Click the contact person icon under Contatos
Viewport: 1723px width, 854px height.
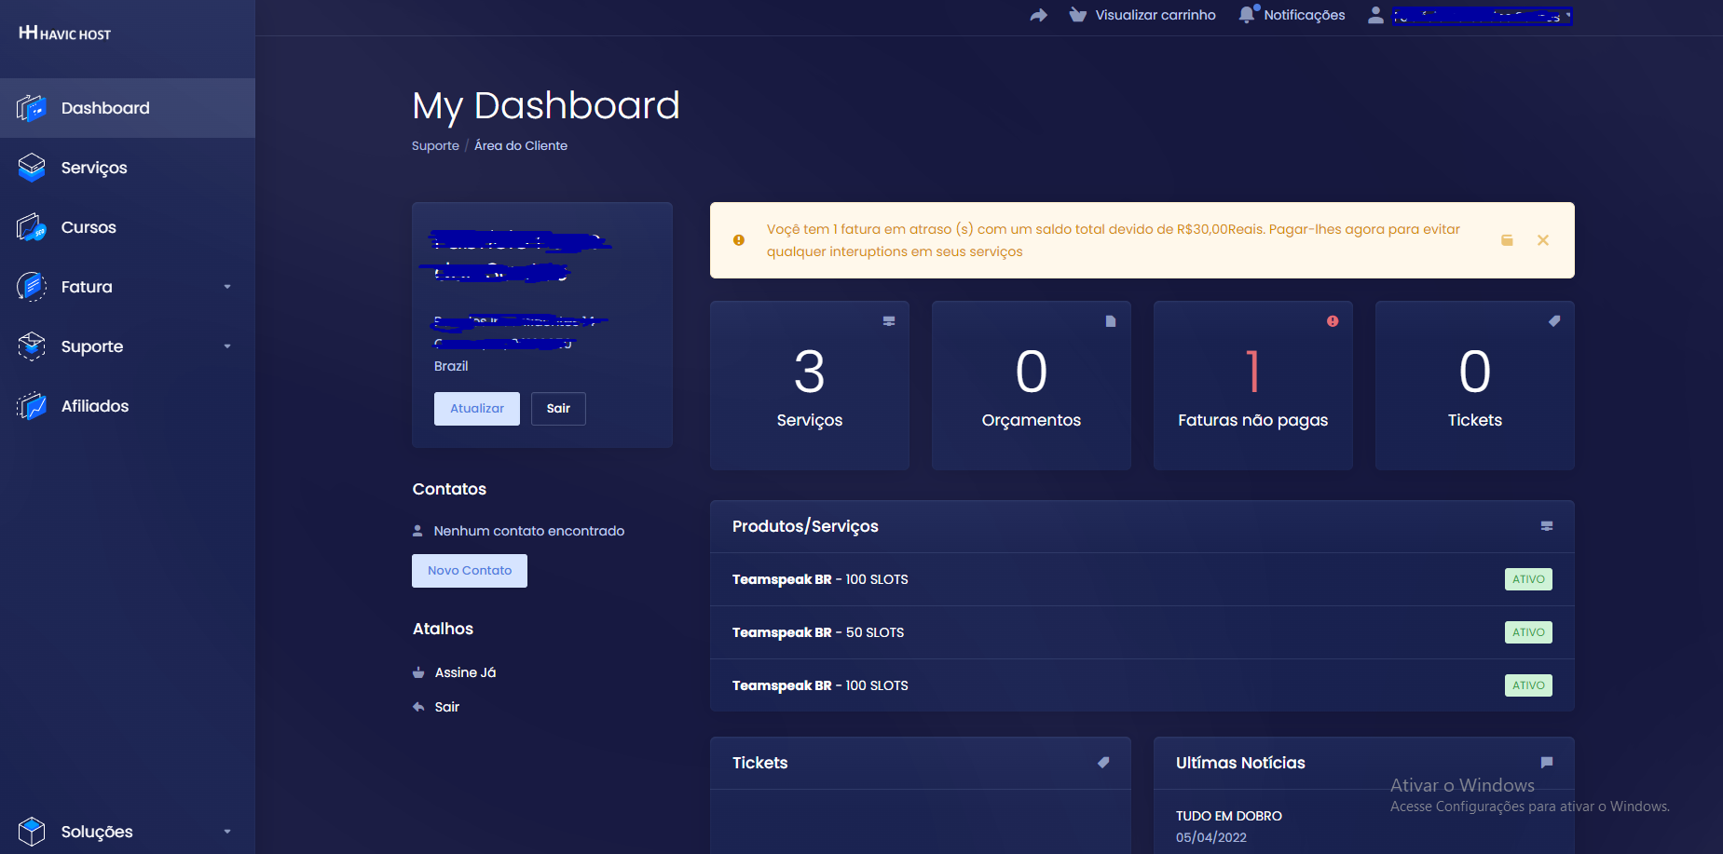[x=417, y=531]
